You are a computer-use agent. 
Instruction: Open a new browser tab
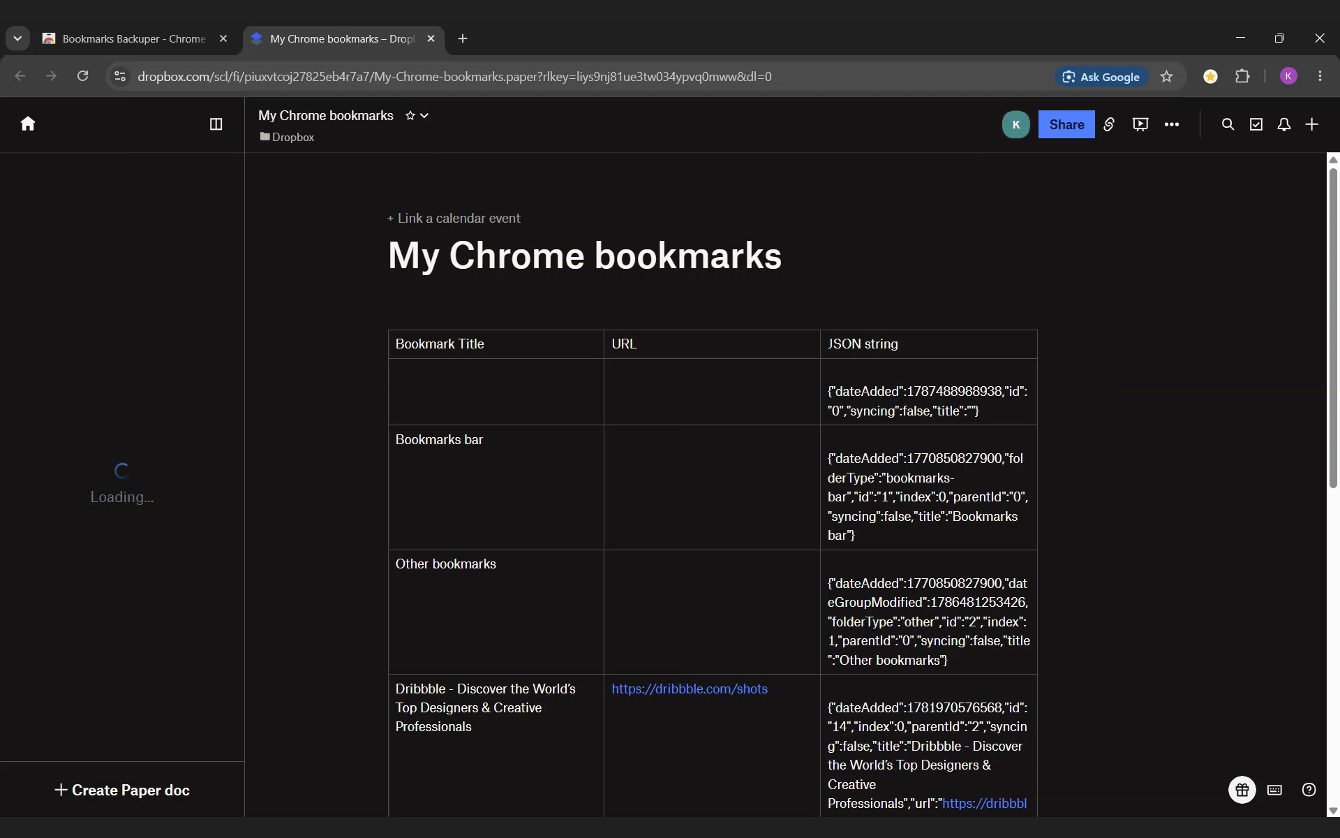coord(463,39)
